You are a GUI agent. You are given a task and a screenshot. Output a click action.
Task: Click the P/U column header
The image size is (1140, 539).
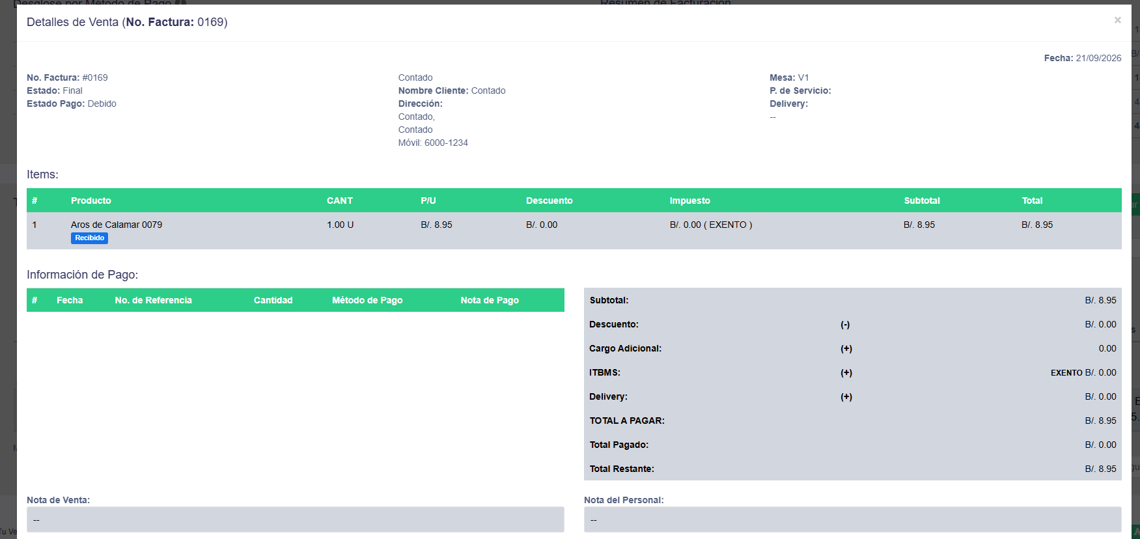coord(428,200)
